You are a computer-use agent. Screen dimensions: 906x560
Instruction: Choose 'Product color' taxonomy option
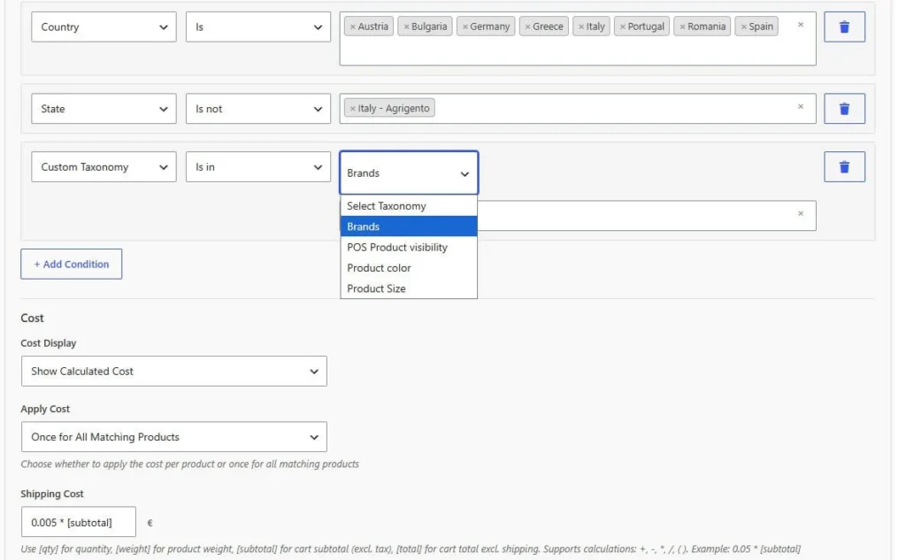409,267
